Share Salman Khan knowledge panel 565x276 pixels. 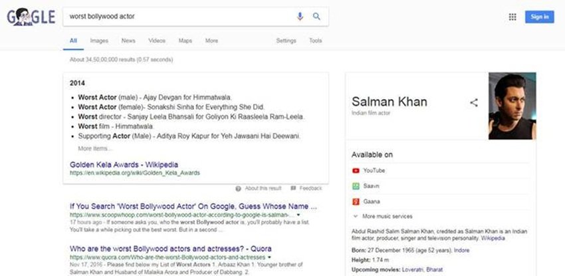tap(474, 102)
